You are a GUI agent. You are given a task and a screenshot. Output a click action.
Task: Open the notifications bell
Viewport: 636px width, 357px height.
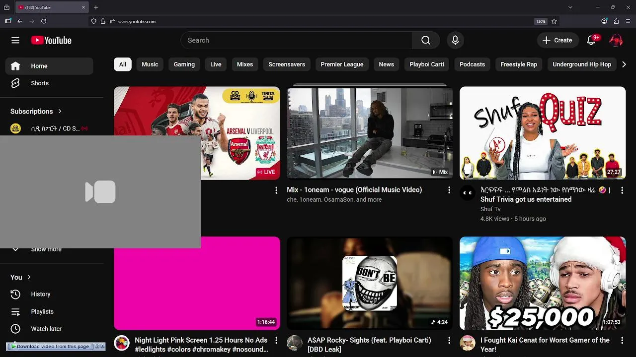[x=591, y=40]
